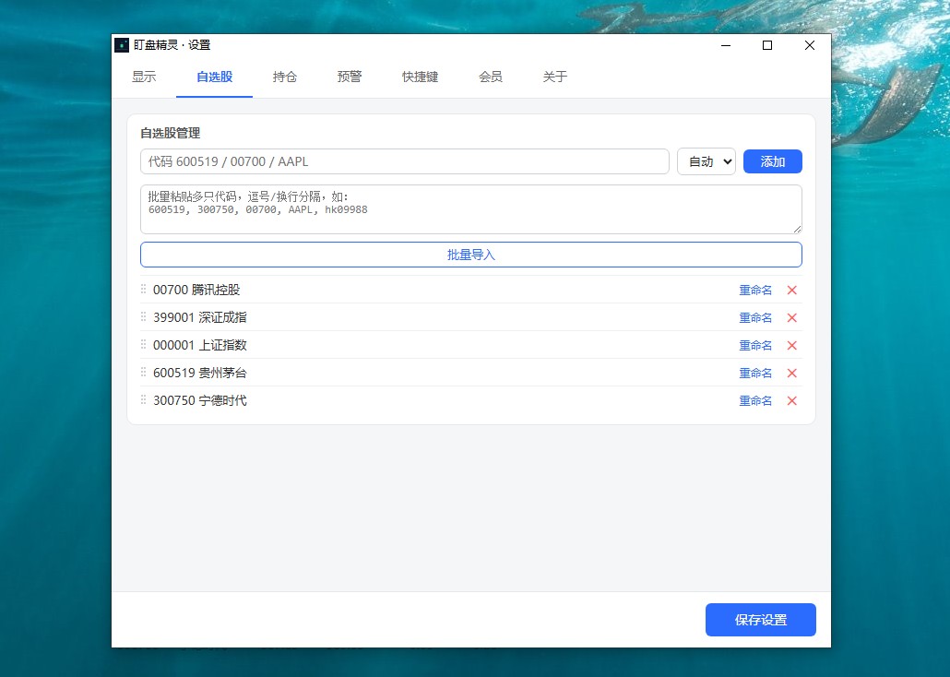
Task: Click drag handle beside 300750 宁德时代
Action: (144, 400)
